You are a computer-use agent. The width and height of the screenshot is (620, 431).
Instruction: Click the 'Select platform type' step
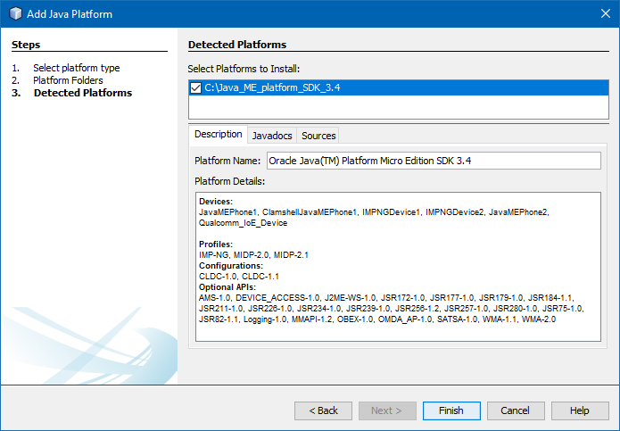click(x=77, y=68)
